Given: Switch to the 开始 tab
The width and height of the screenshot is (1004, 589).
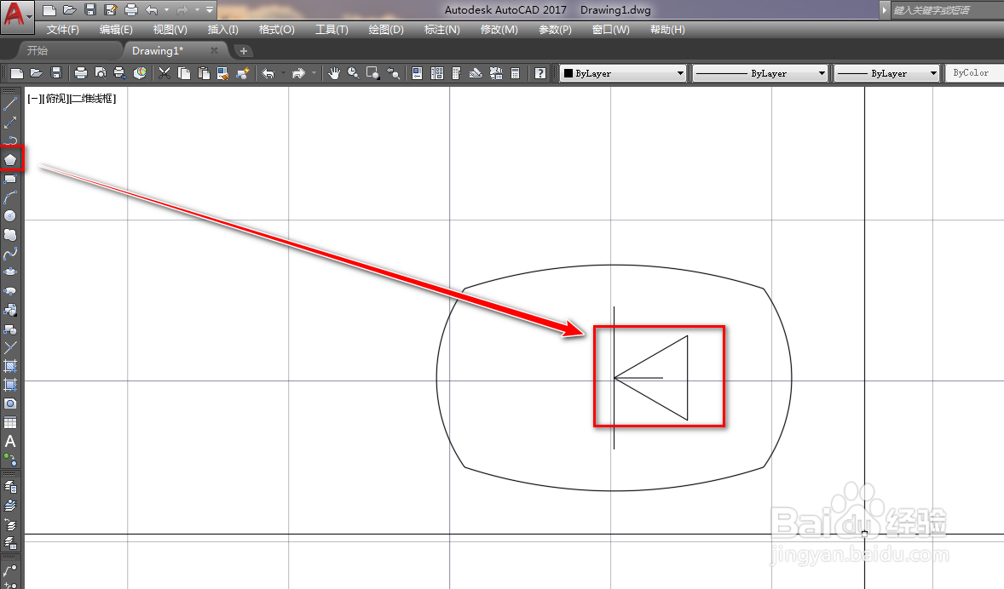Looking at the screenshot, I should click(38, 50).
